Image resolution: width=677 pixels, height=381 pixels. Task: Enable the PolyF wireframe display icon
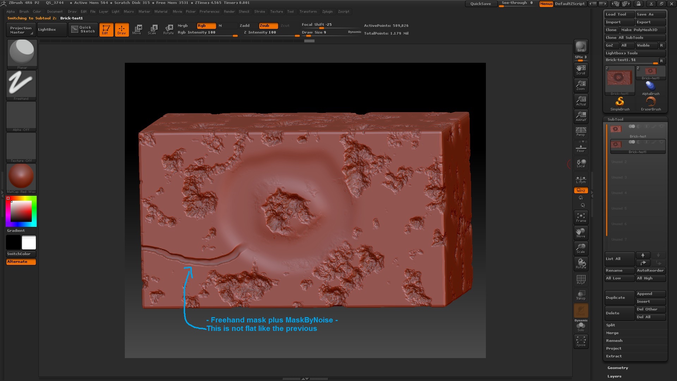point(581,279)
